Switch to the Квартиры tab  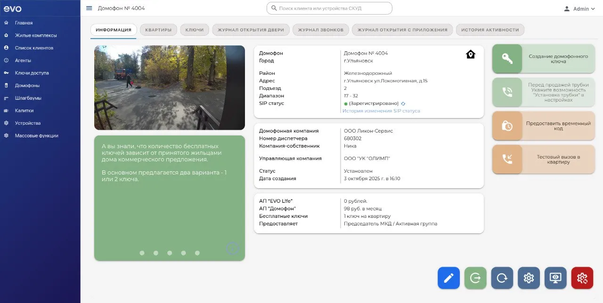[x=158, y=30]
